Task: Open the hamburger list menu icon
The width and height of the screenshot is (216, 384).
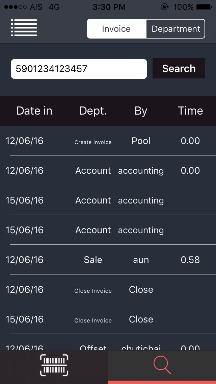Action: [x=24, y=28]
